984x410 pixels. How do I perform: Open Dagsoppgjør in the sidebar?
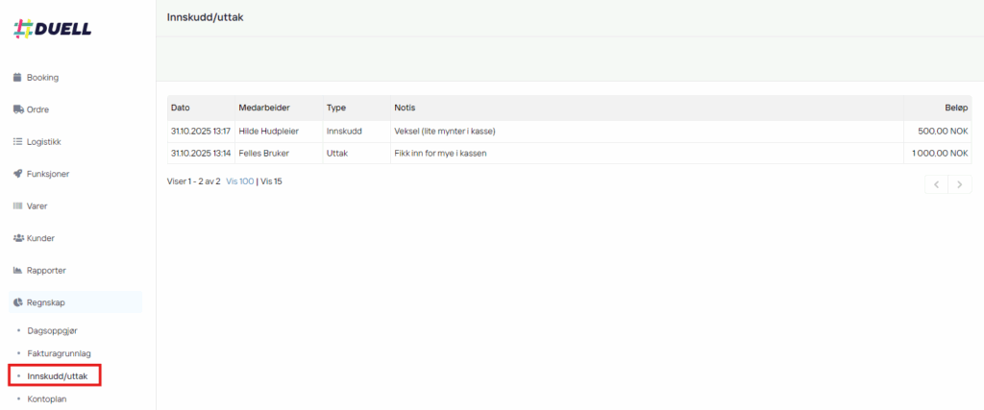pyautogui.click(x=53, y=330)
